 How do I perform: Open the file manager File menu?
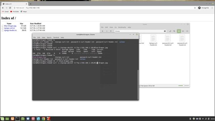point(102,27)
